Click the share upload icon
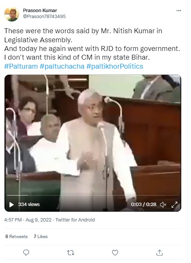This screenshot has width=191, height=263. click(x=159, y=252)
